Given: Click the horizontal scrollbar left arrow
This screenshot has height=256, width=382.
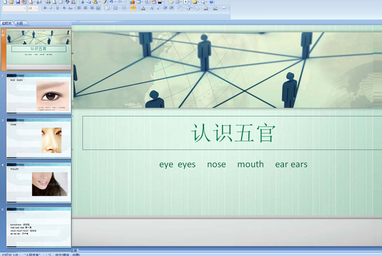Looking at the screenshot, I should (75, 250).
